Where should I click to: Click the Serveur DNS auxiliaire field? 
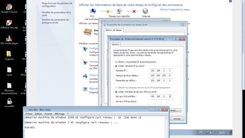click(x=161, y=102)
